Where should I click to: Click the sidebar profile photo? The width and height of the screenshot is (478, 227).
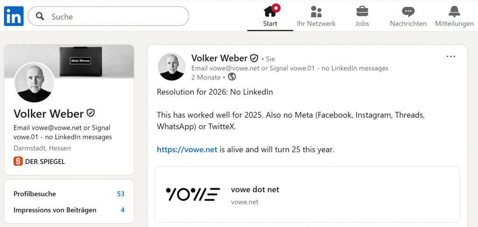click(34, 82)
